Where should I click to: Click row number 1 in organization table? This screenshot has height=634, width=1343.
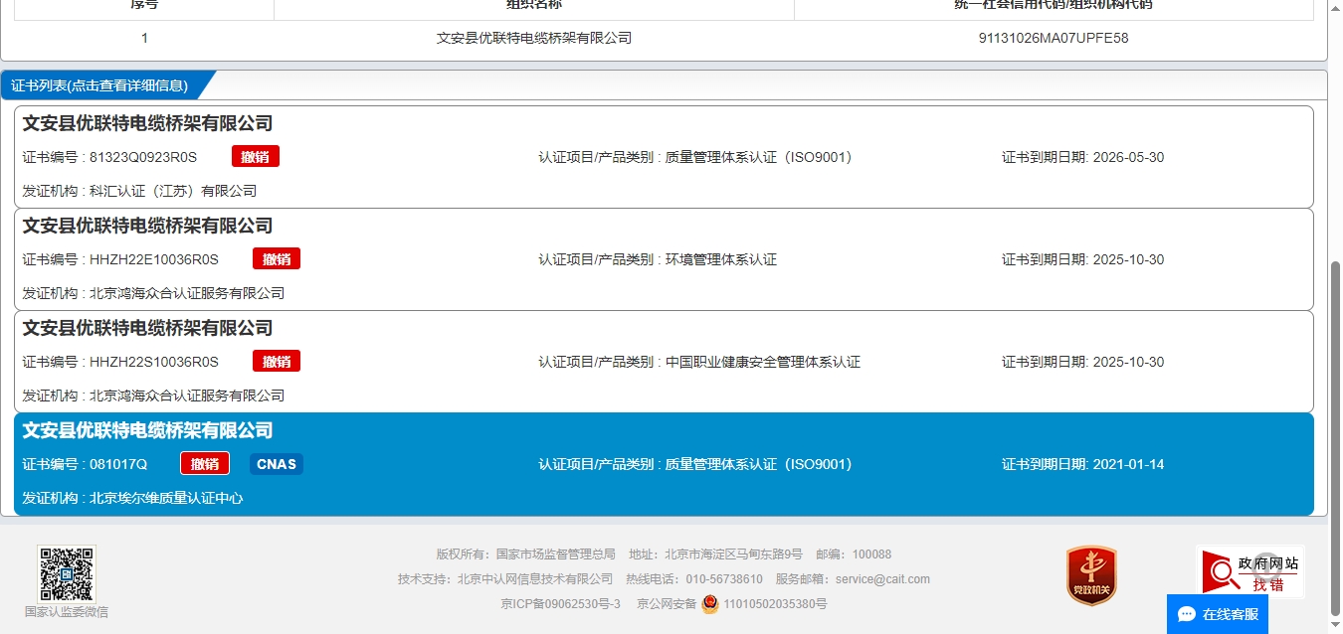144,38
